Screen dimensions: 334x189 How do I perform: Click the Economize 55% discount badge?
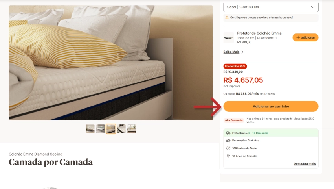pos(235,66)
